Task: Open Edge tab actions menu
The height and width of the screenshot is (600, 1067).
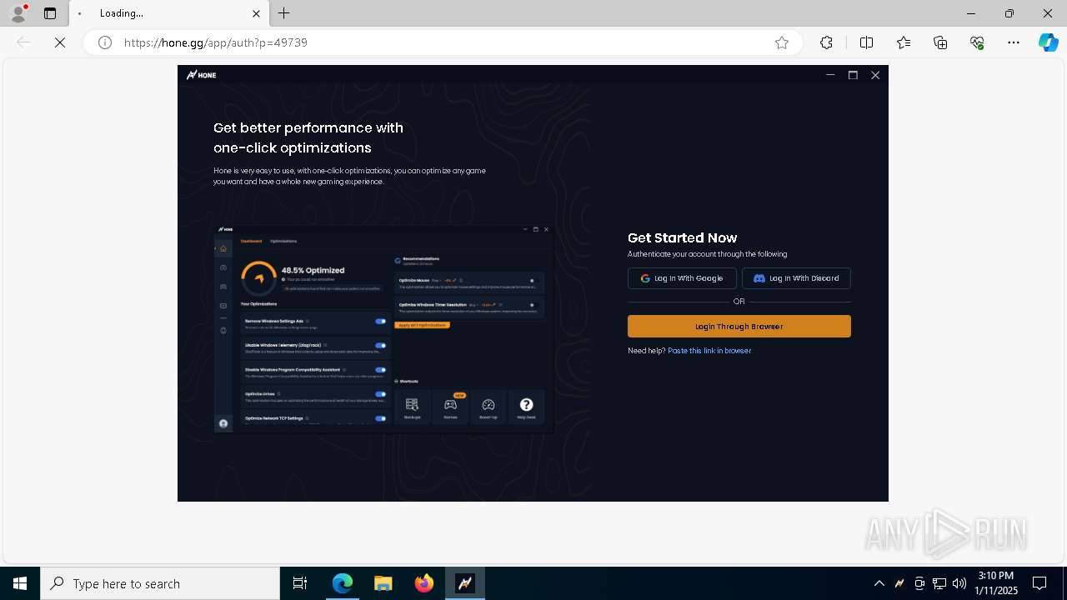Action: coord(50,13)
